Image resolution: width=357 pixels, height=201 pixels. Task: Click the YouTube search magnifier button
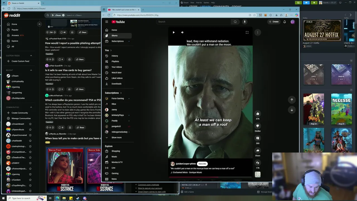(x=235, y=22)
